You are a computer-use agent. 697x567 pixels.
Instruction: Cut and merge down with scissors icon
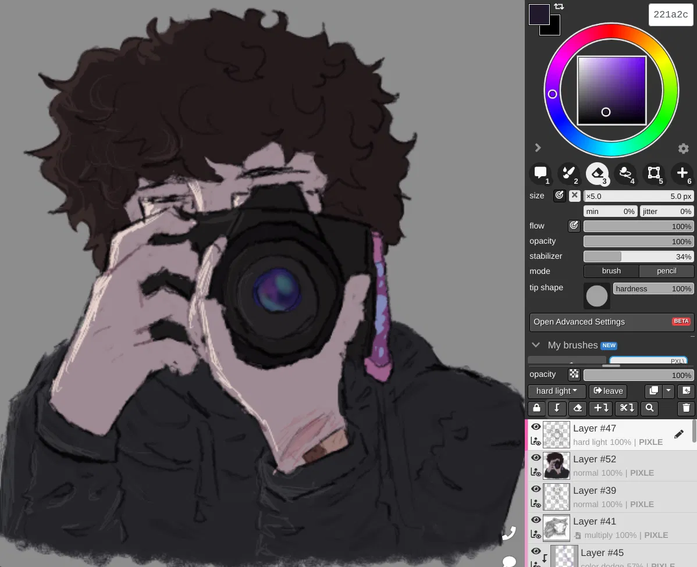tap(627, 408)
